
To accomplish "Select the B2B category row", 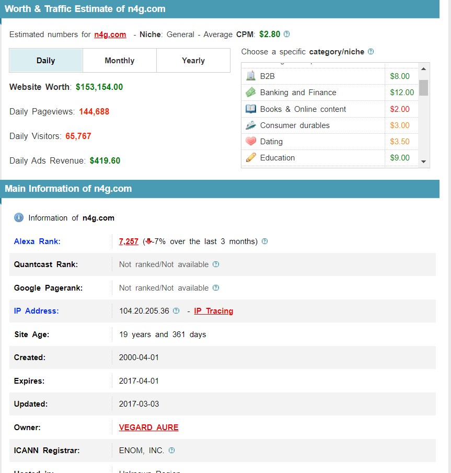I will click(330, 76).
